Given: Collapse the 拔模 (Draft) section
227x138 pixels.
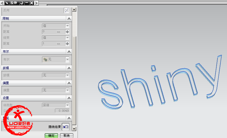Looking at the screenshot, I should click(x=69, y=68).
